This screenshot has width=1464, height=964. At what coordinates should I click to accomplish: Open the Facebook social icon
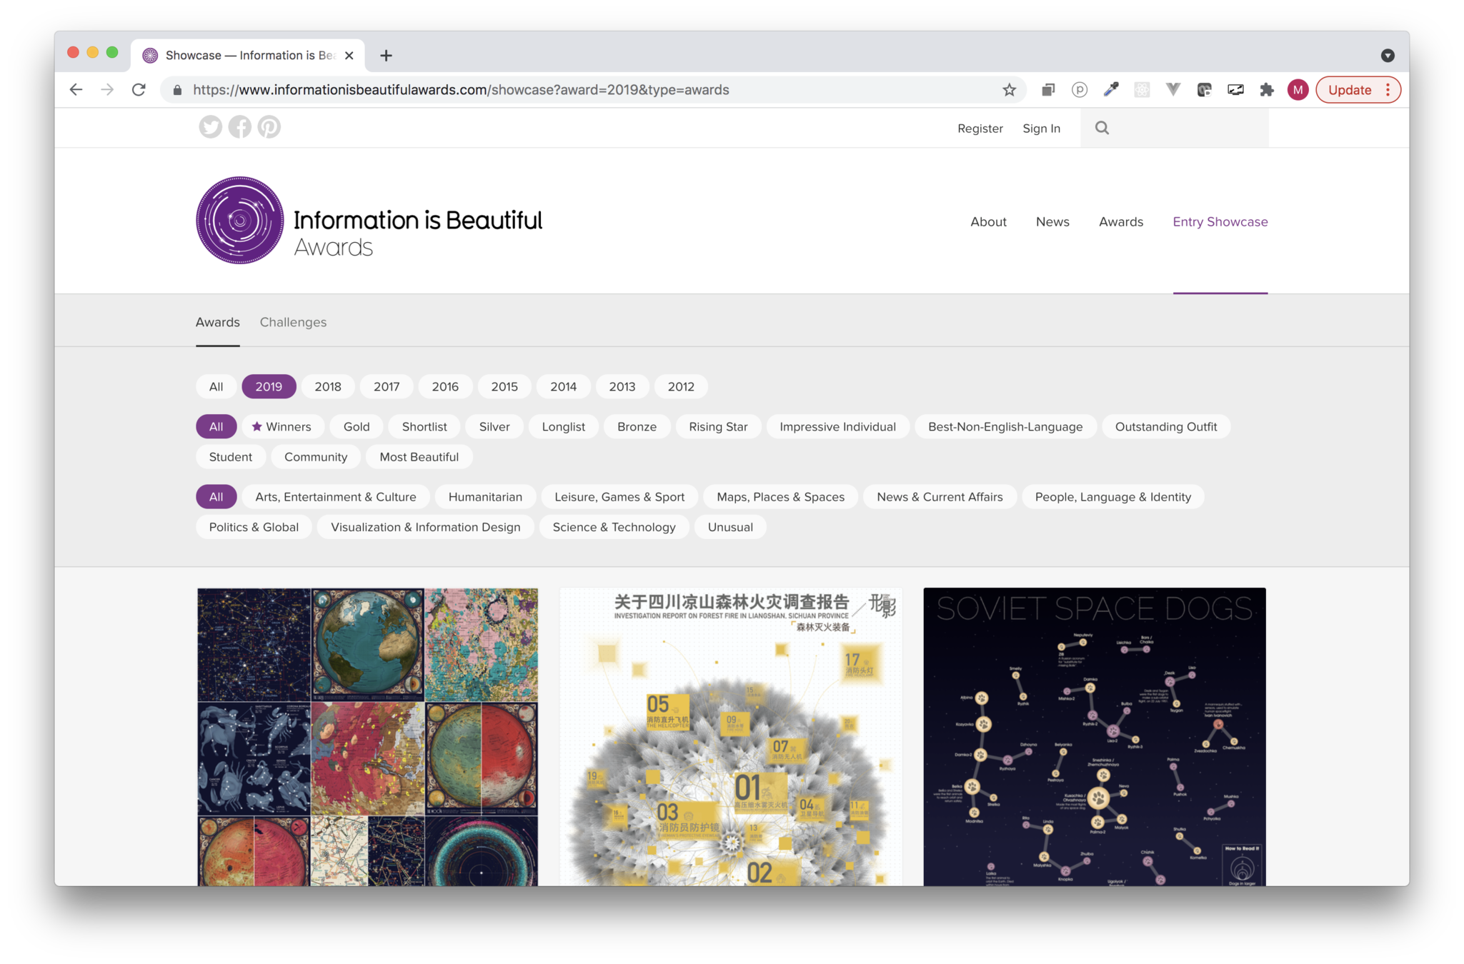(x=240, y=127)
